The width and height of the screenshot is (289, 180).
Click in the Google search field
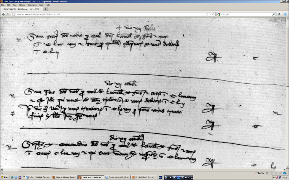coord(246,14)
